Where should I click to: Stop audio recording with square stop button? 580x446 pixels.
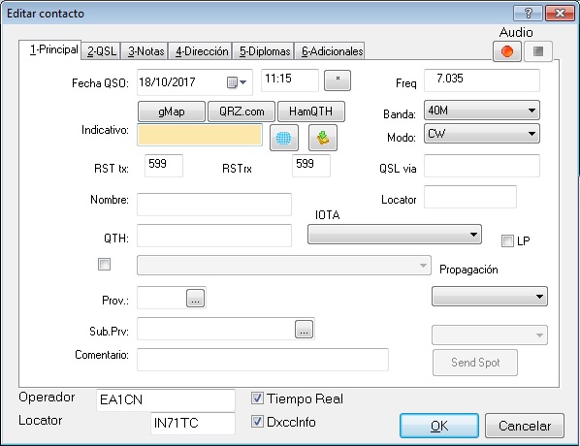[538, 51]
